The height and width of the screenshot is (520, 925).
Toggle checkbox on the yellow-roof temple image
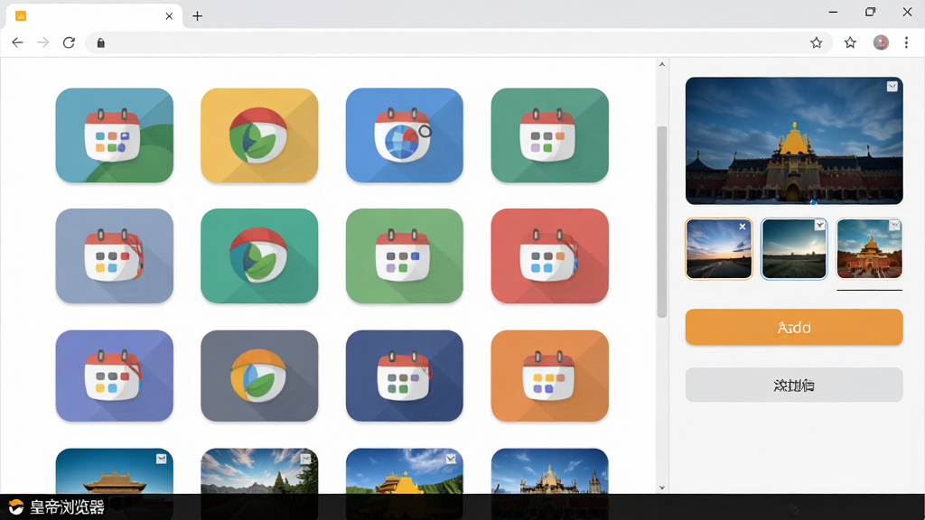coord(451,459)
